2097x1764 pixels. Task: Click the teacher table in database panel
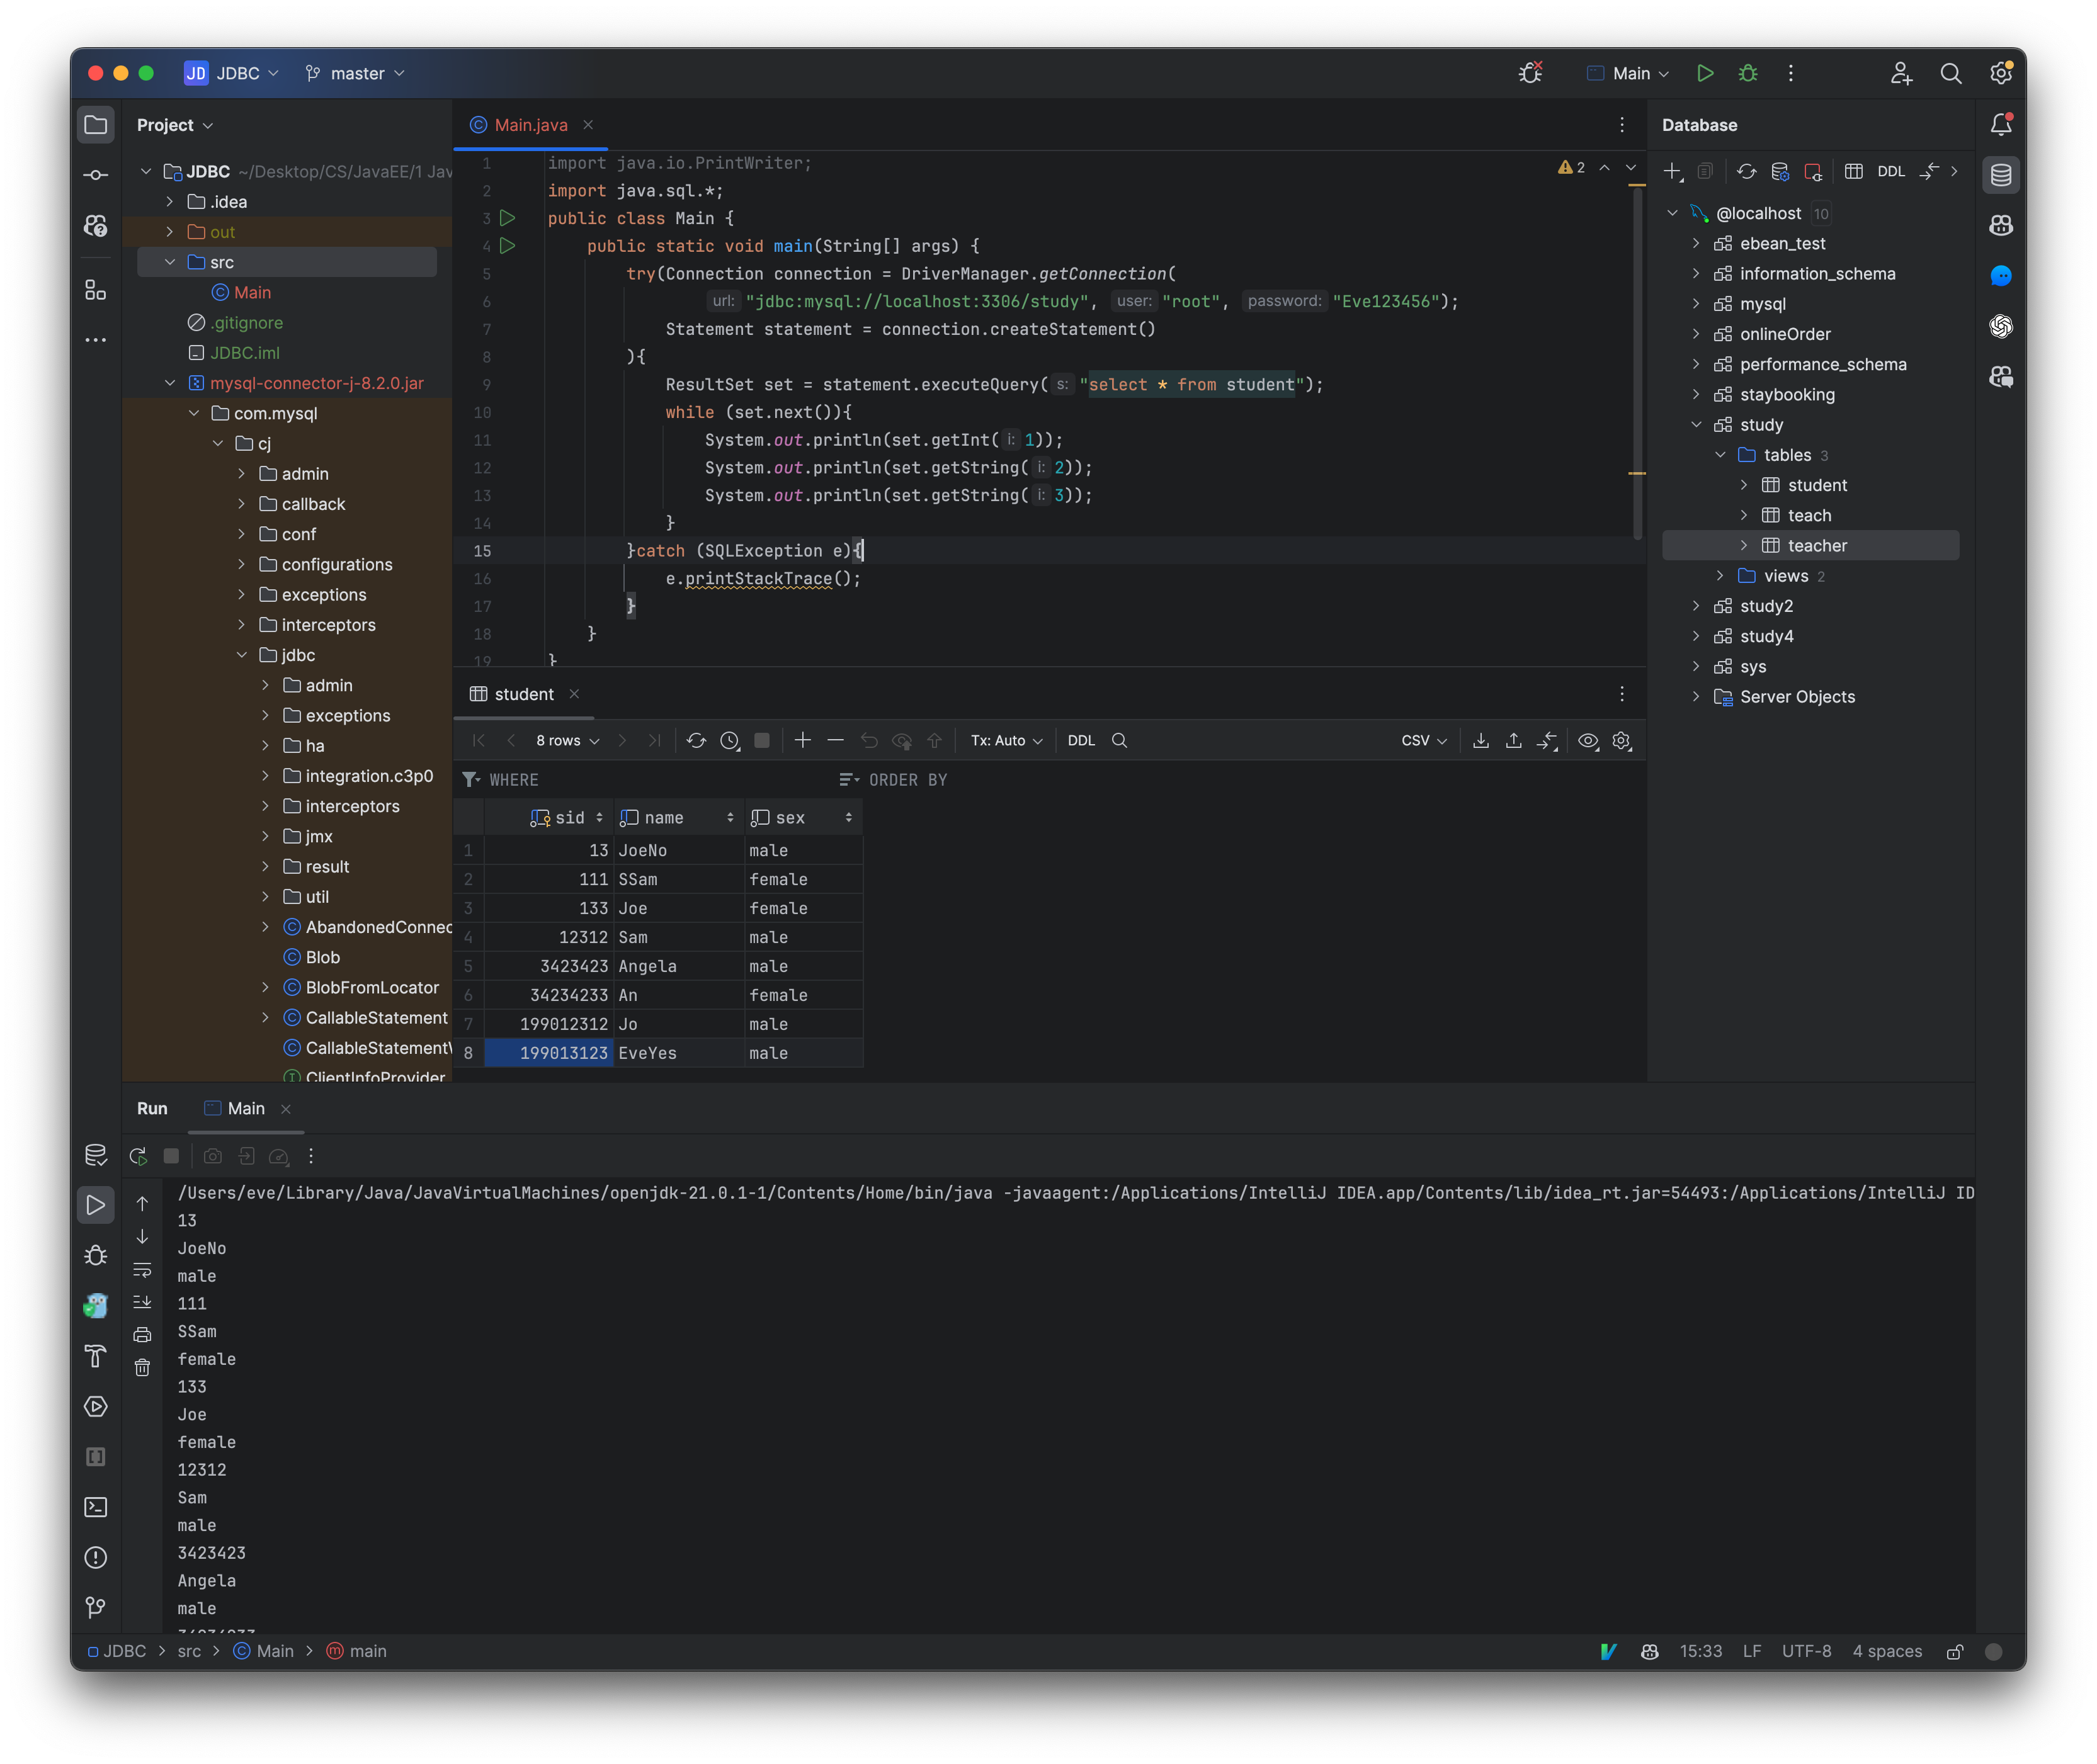[x=1817, y=545]
